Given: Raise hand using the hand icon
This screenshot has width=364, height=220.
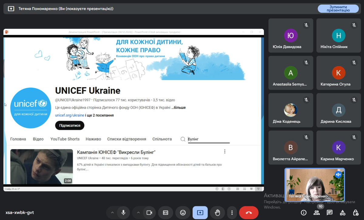Looking at the screenshot, I should click(217, 213).
